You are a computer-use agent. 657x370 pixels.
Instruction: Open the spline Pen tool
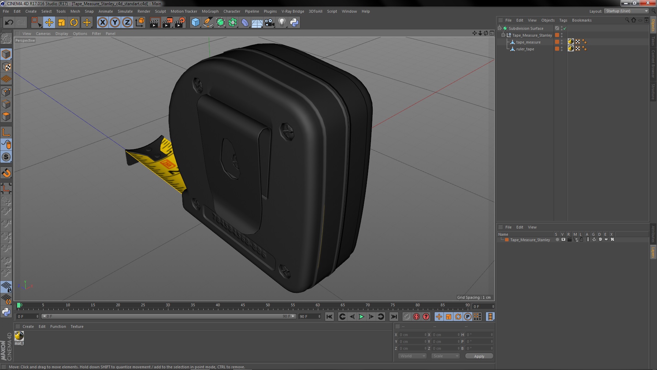(208, 23)
